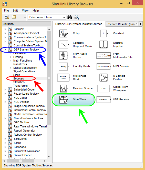Open the Edit menu
145x170 pixels.
[x=15, y=11]
